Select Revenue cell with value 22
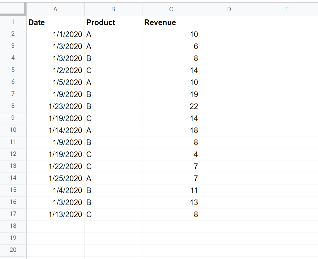Image resolution: width=318 pixels, height=259 pixels. coord(171,106)
